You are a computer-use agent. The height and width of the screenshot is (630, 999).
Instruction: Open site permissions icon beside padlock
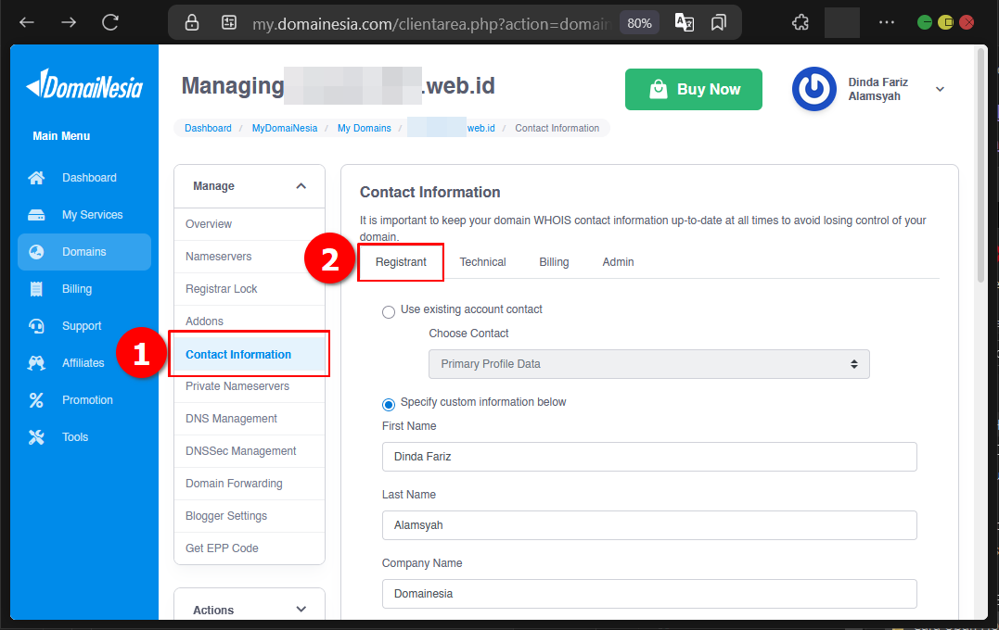point(229,23)
